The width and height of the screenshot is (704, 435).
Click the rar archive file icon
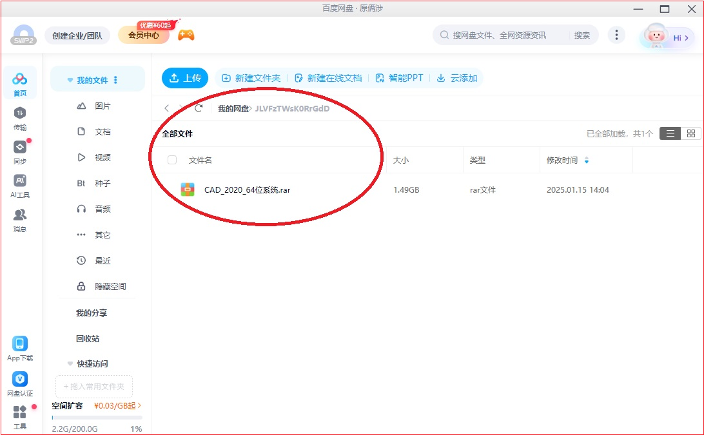tap(187, 189)
